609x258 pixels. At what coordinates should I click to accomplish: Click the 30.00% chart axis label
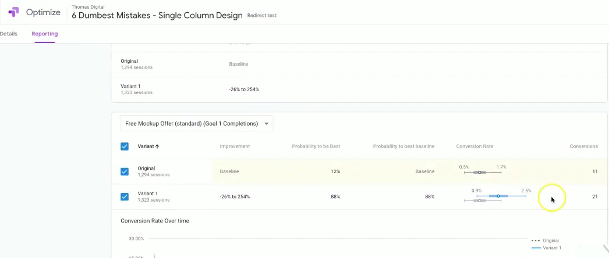coord(136,239)
